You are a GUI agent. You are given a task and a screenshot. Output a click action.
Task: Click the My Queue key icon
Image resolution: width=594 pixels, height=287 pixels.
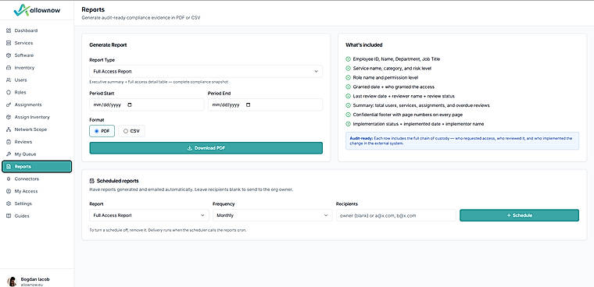pos(9,154)
